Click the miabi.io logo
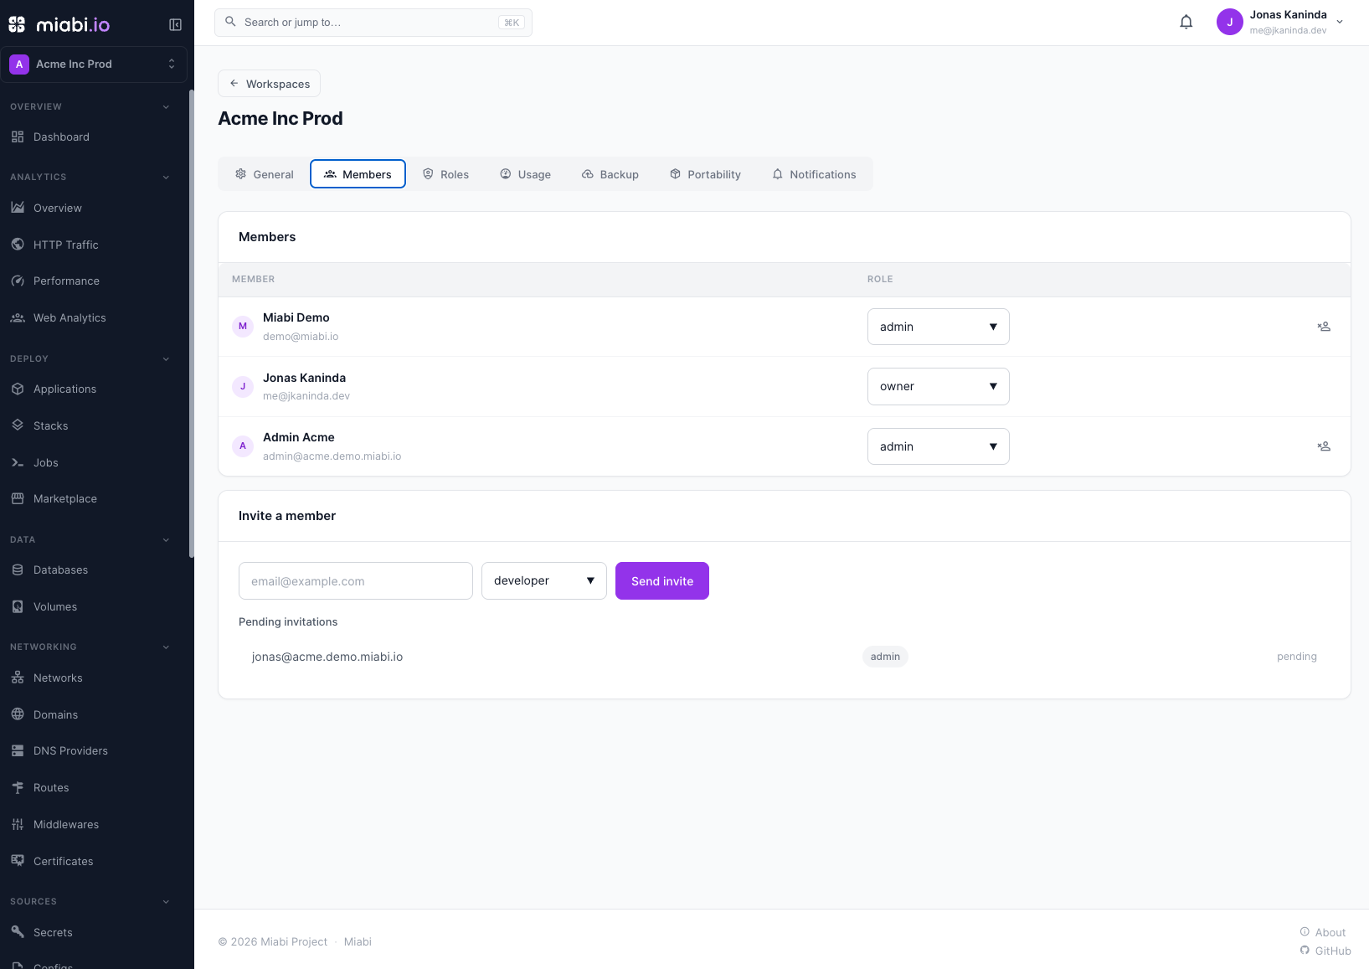This screenshot has width=1369, height=969. coord(59,24)
